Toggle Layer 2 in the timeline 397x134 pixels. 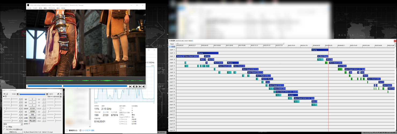point(172,53)
